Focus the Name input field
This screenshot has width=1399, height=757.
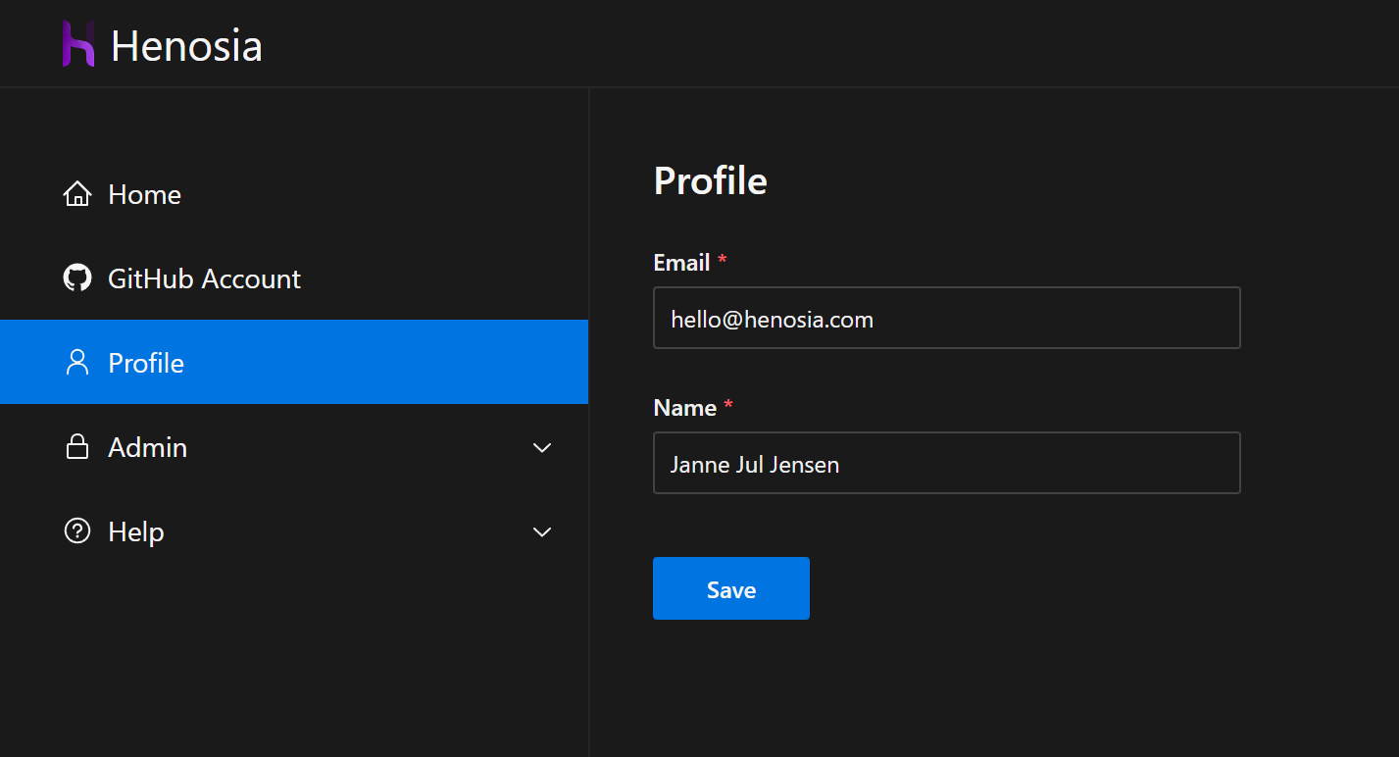point(947,463)
